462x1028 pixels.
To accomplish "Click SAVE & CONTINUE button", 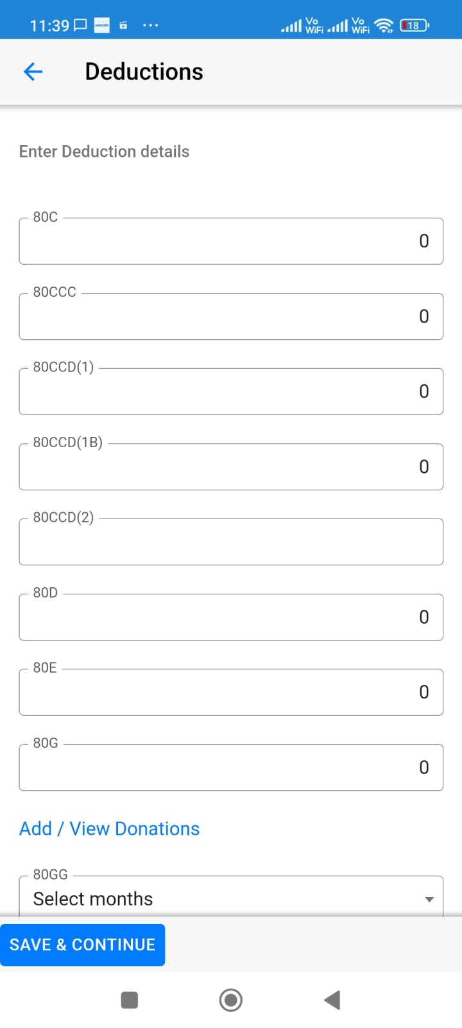I will pos(82,944).
